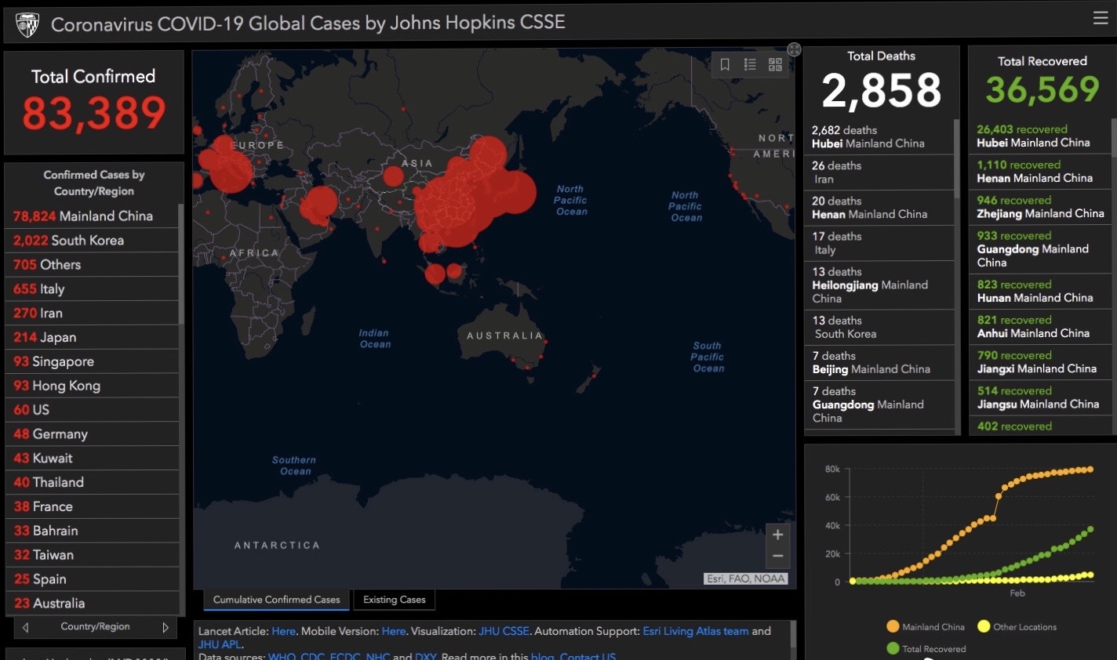Click the Esri, FAO, NOAA map attribution
The height and width of the screenshot is (660, 1117).
(745, 579)
